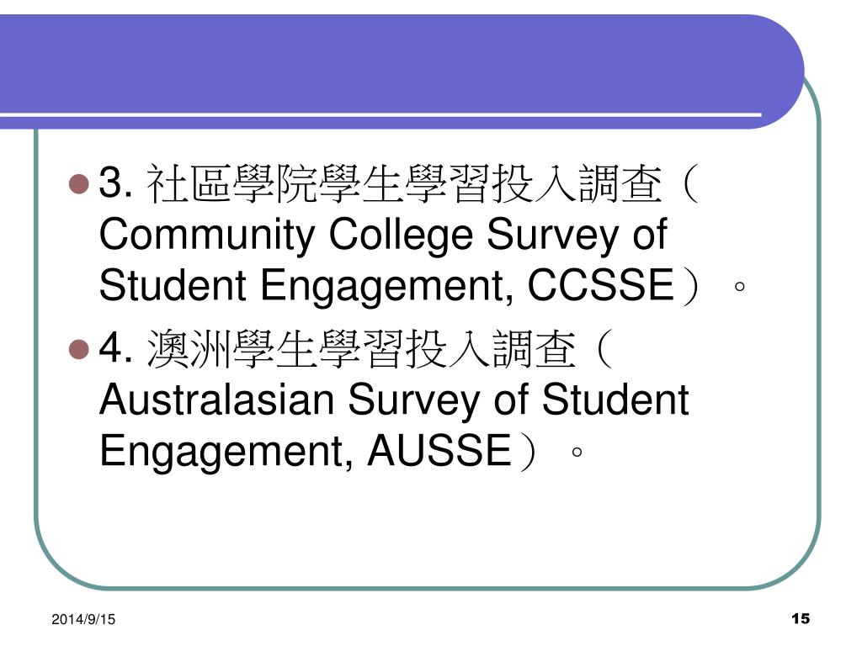
Task: Click the word Engagement in item 4
Action: click(x=222, y=453)
